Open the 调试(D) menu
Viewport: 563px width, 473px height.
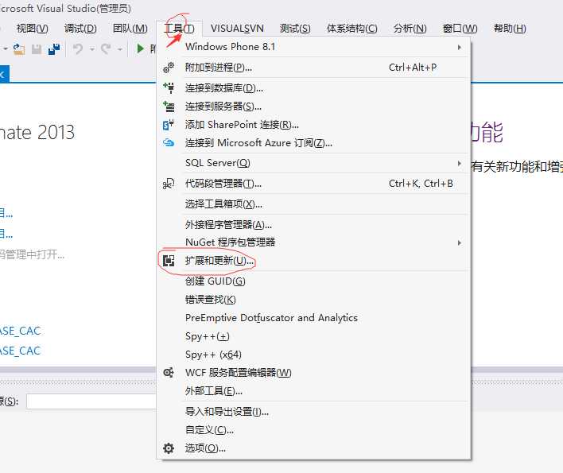coord(80,29)
